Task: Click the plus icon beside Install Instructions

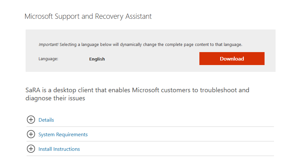Action: (x=31, y=149)
